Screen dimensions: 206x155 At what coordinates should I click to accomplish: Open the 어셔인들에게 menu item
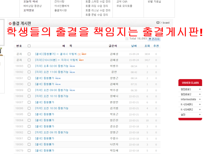[x=62, y=6]
